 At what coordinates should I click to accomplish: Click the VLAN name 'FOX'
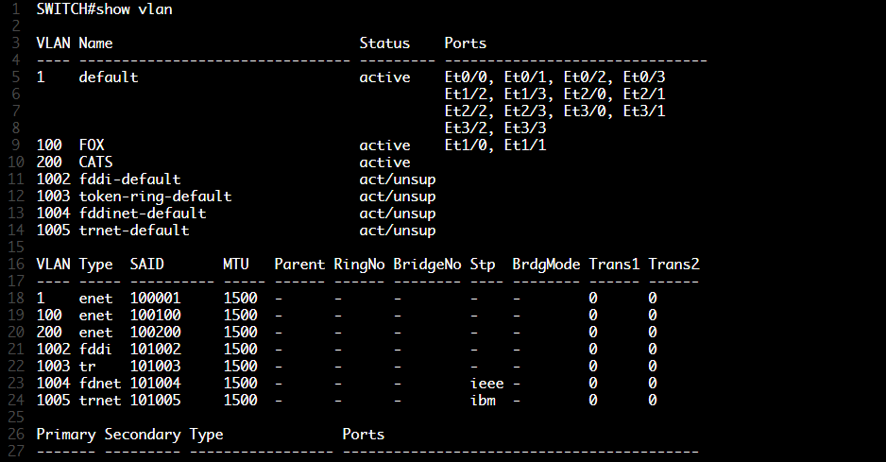[92, 145]
